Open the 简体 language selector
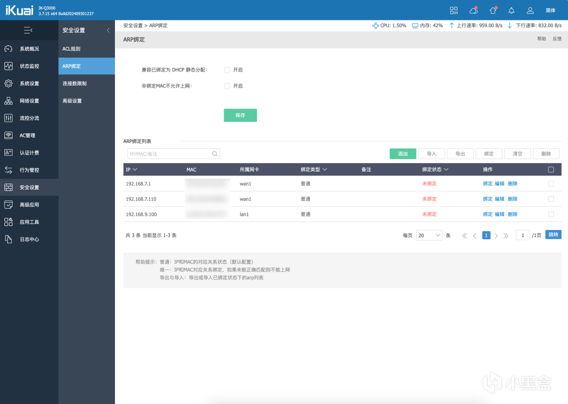Image resolution: width=568 pixels, height=404 pixels. tap(550, 10)
